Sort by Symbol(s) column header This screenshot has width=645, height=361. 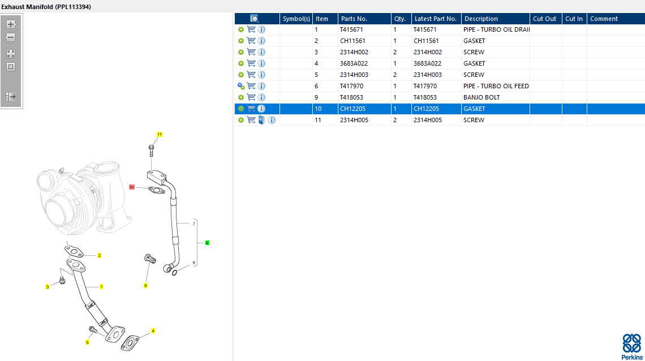pos(296,19)
